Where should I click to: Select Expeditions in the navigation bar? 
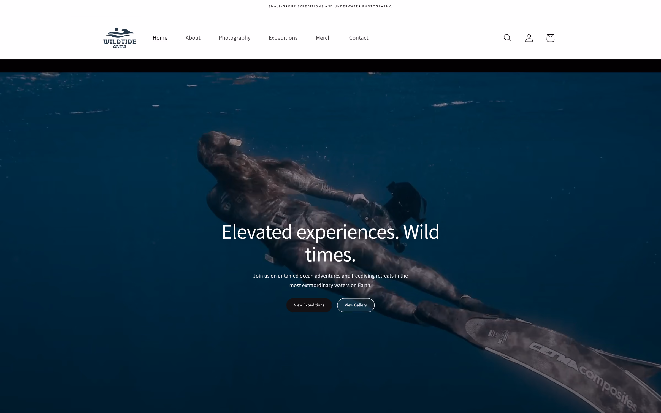pos(283,38)
